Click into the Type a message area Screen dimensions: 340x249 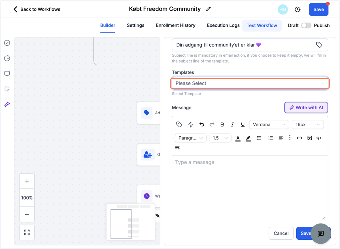(x=250, y=188)
